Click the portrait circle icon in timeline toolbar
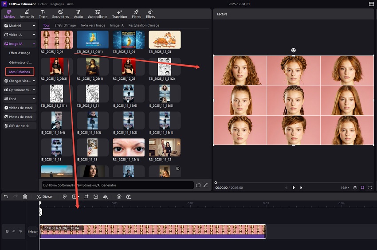This screenshot has height=250, width=377. (119, 197)
